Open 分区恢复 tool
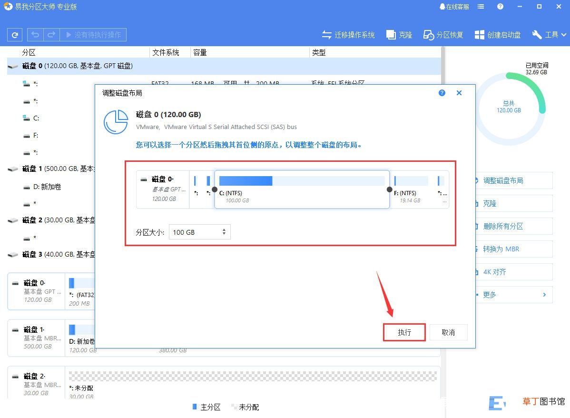The width and height of the screenshot is (570, 418). click(443, 35)
